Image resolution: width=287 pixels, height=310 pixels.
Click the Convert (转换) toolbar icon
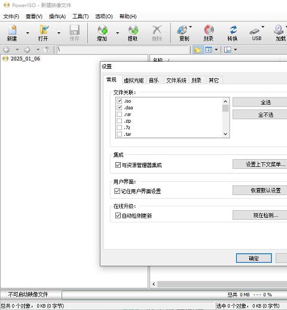(233, 33)
